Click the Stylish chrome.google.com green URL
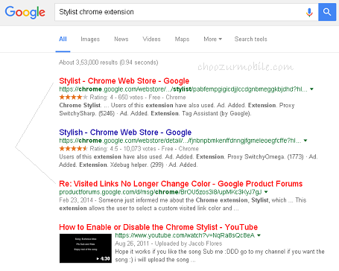This screenshot has width=339, height=271. pyautogui.click(x=180, y=141)
